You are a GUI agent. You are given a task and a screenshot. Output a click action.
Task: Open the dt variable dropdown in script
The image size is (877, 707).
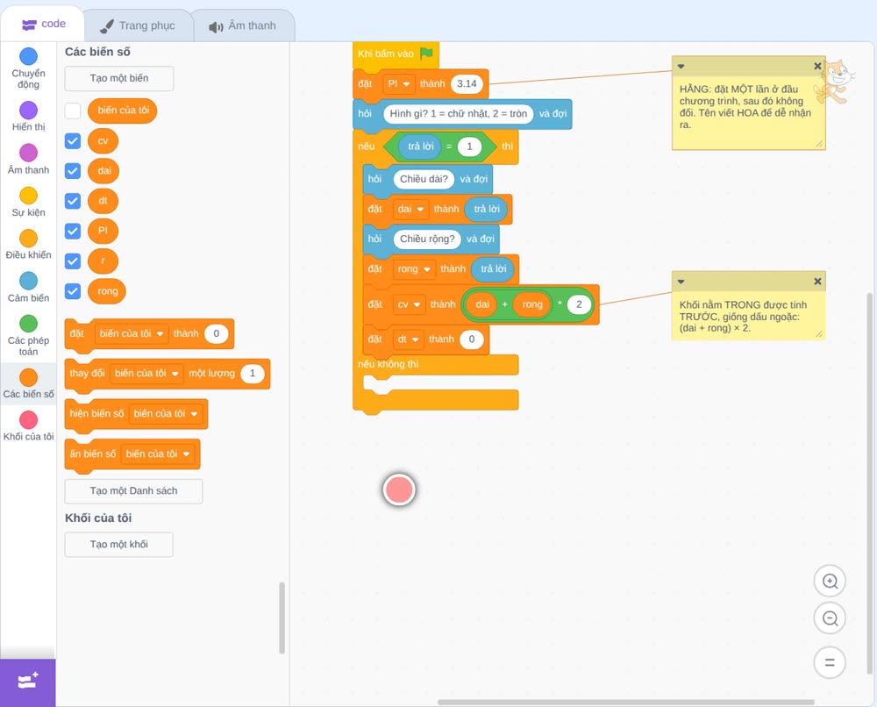408,339
